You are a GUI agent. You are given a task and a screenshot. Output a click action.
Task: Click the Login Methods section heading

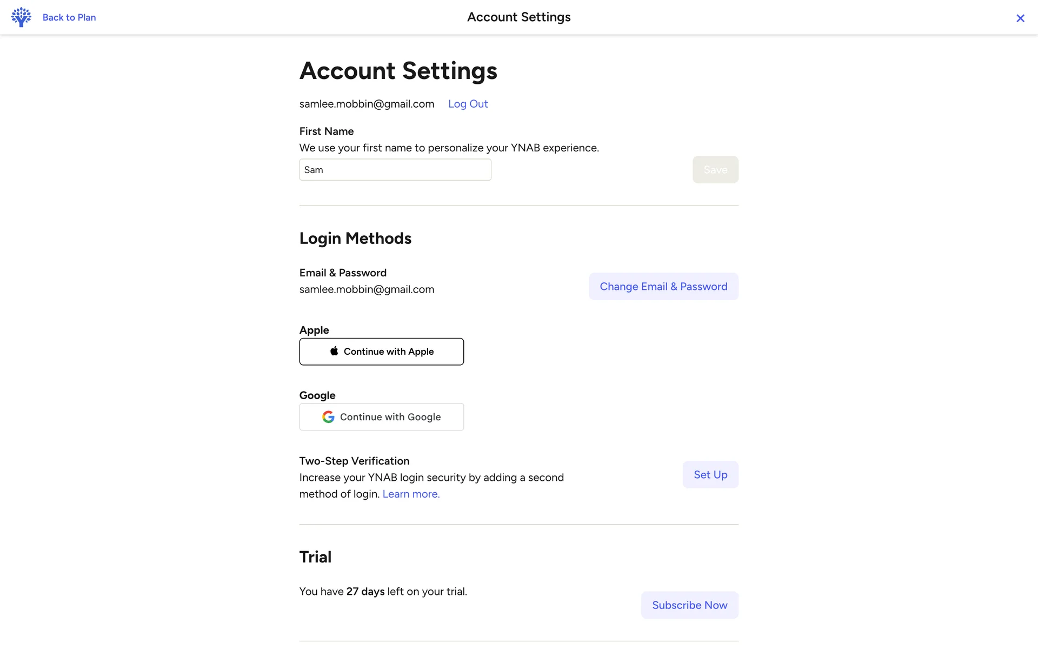355,239
